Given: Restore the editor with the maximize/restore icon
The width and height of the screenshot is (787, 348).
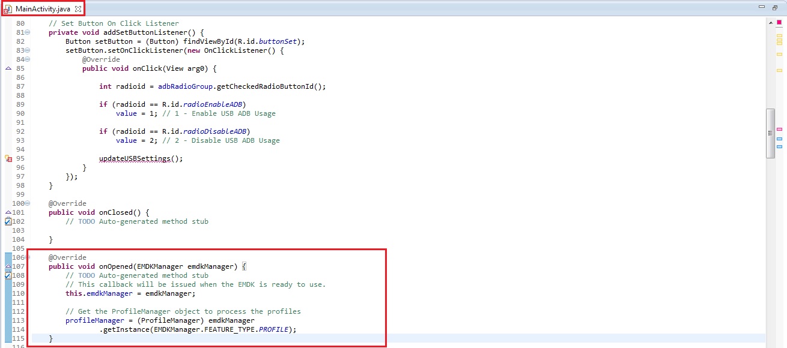Looking at the screenshot, I should point(775,8).
